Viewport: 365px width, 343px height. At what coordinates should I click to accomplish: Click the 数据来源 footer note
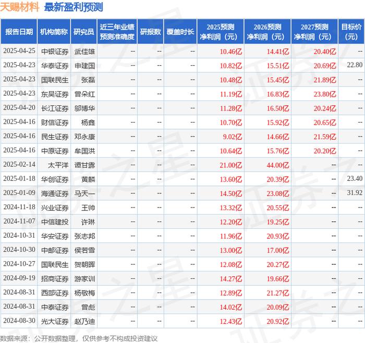click(x=79, y=338)
